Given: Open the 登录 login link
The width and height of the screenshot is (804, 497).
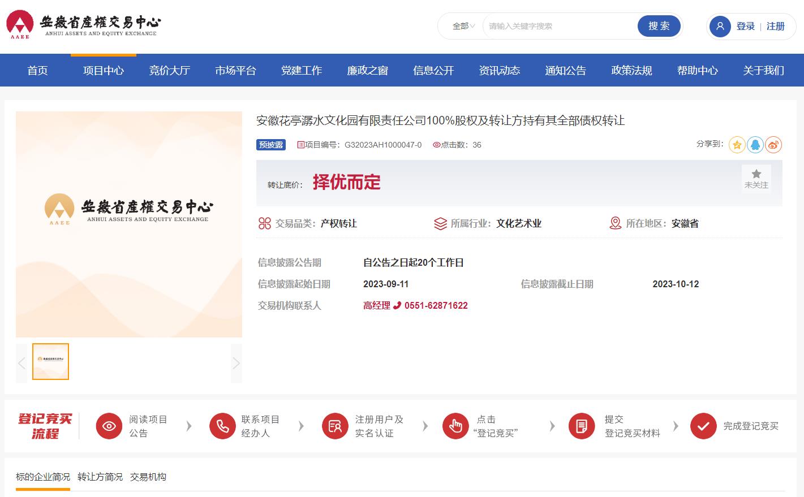Looking at the screenshot, I should 746,26.
